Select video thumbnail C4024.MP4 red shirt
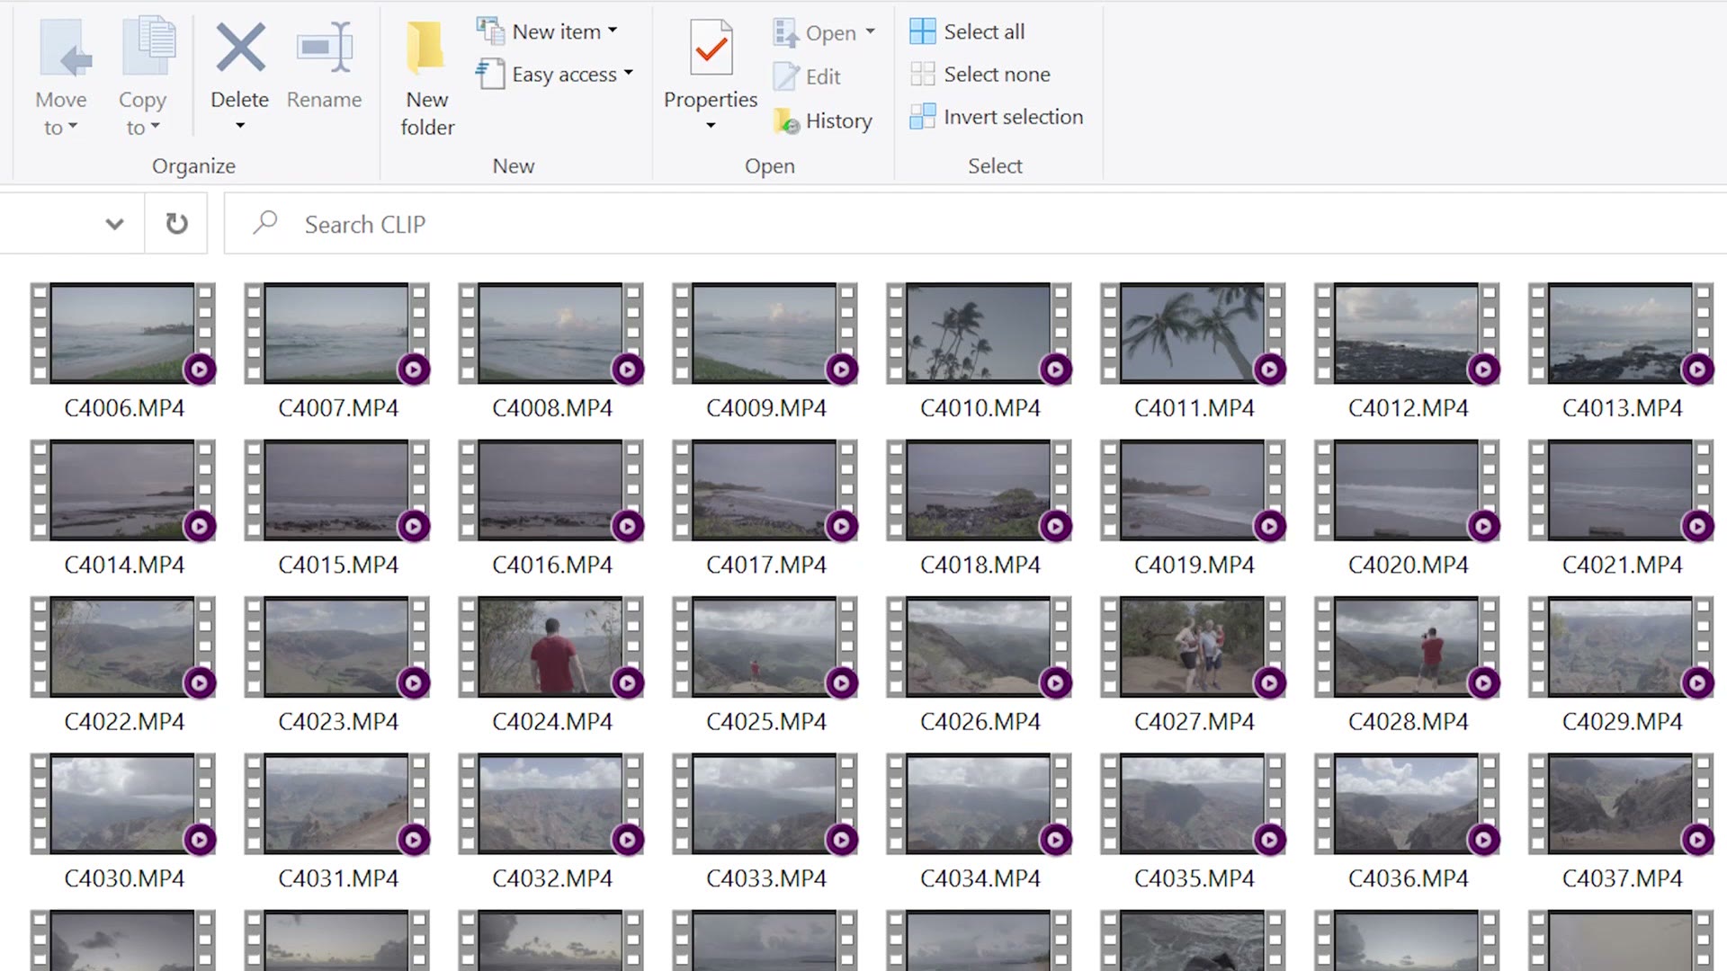 [551, 647]
